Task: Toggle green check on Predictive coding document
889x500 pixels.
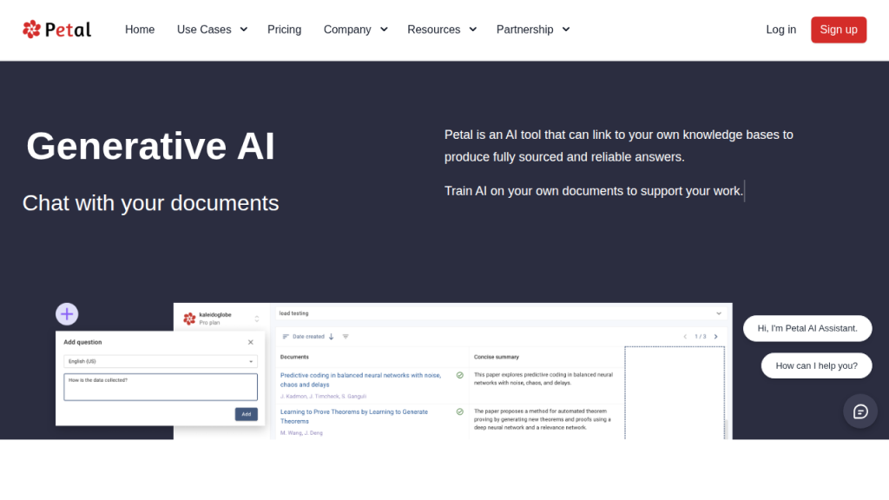Action: tap(460, 375)
